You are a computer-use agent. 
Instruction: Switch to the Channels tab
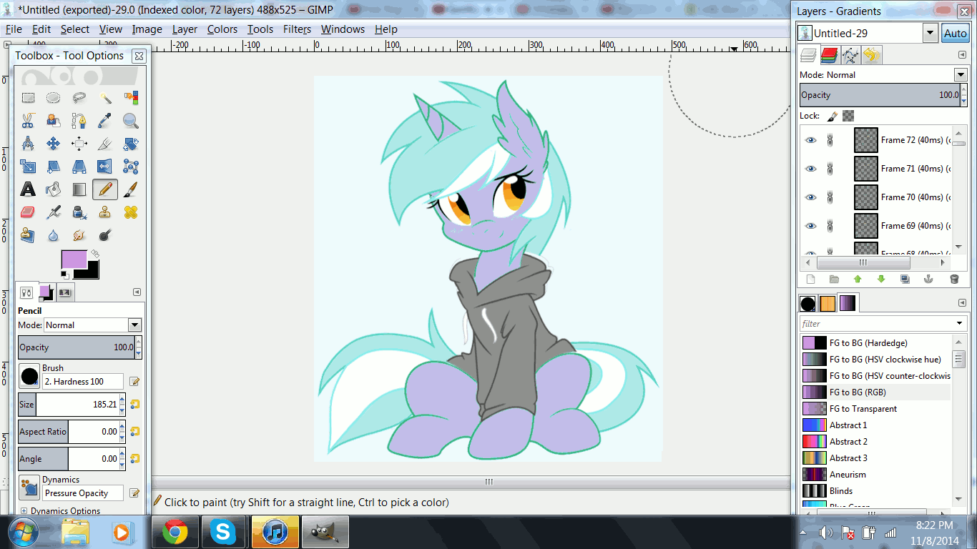click(x=830, y=56)
